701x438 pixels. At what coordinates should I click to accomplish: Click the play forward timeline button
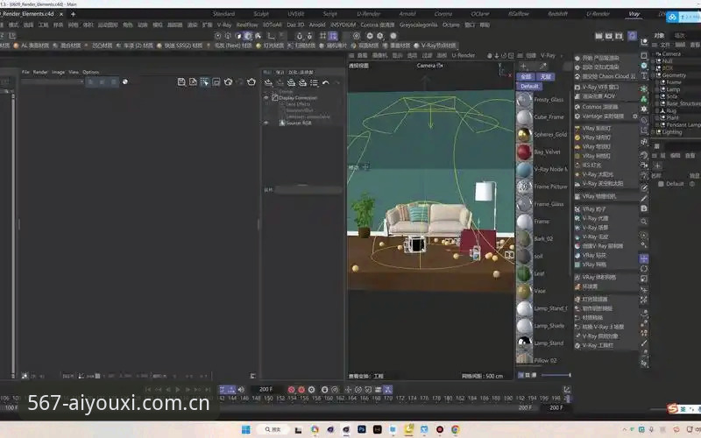[x=178, y=390]
